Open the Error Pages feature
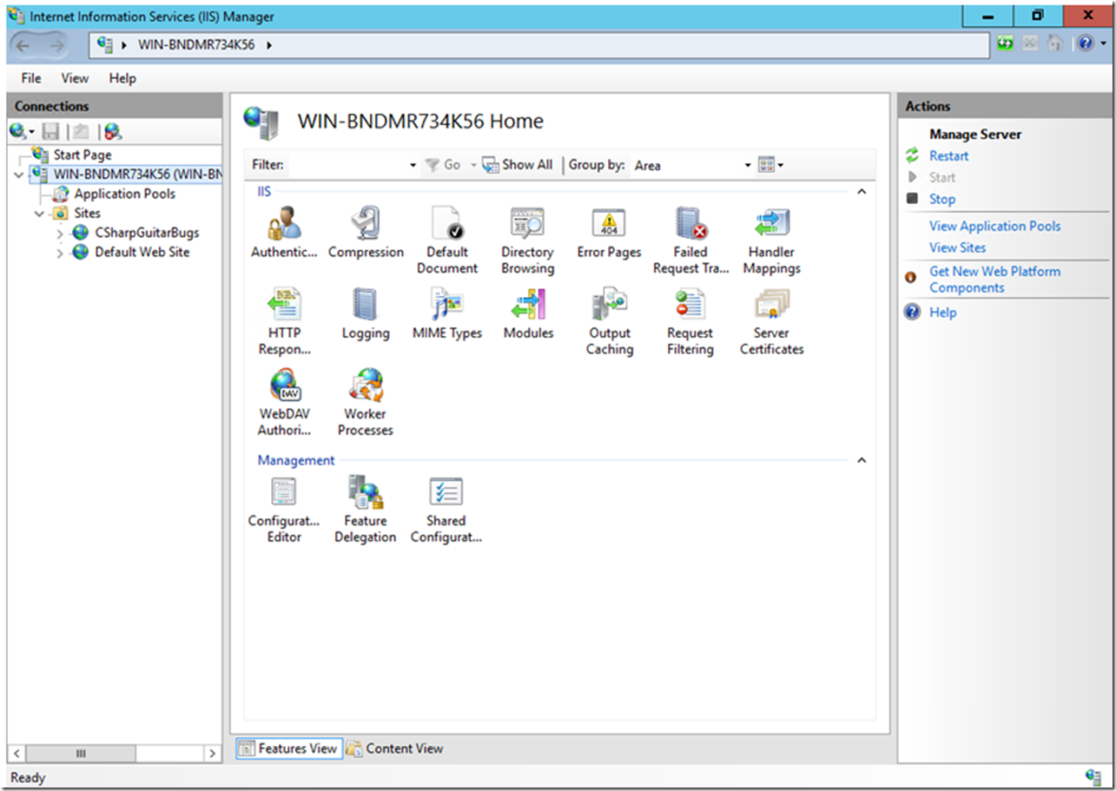1116x791 pixels. (x=609, y=234)
